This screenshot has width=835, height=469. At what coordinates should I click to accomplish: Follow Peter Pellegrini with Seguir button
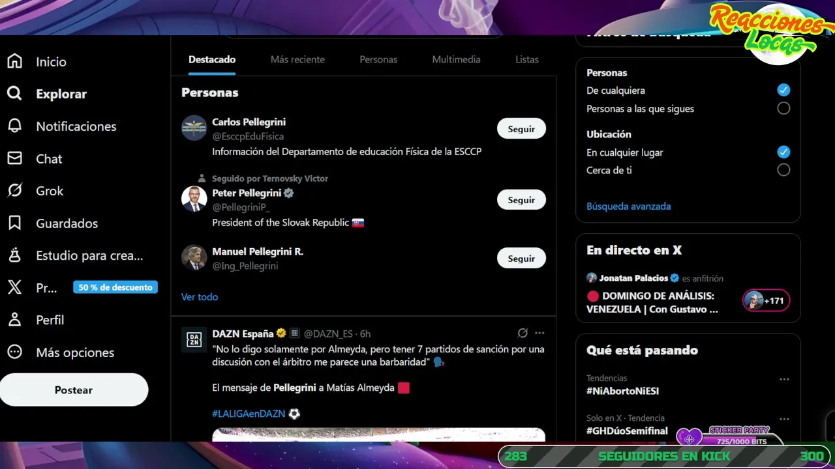pyautogui.click(x=521, y=199)
